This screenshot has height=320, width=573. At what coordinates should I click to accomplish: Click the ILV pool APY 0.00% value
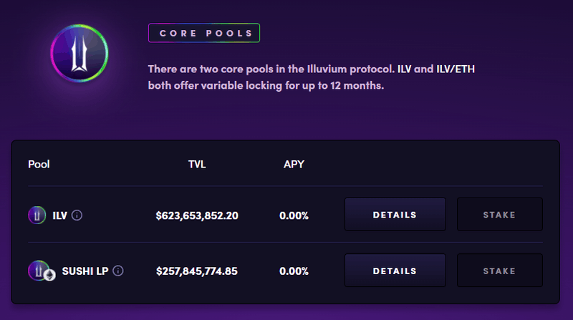[294, 215]
